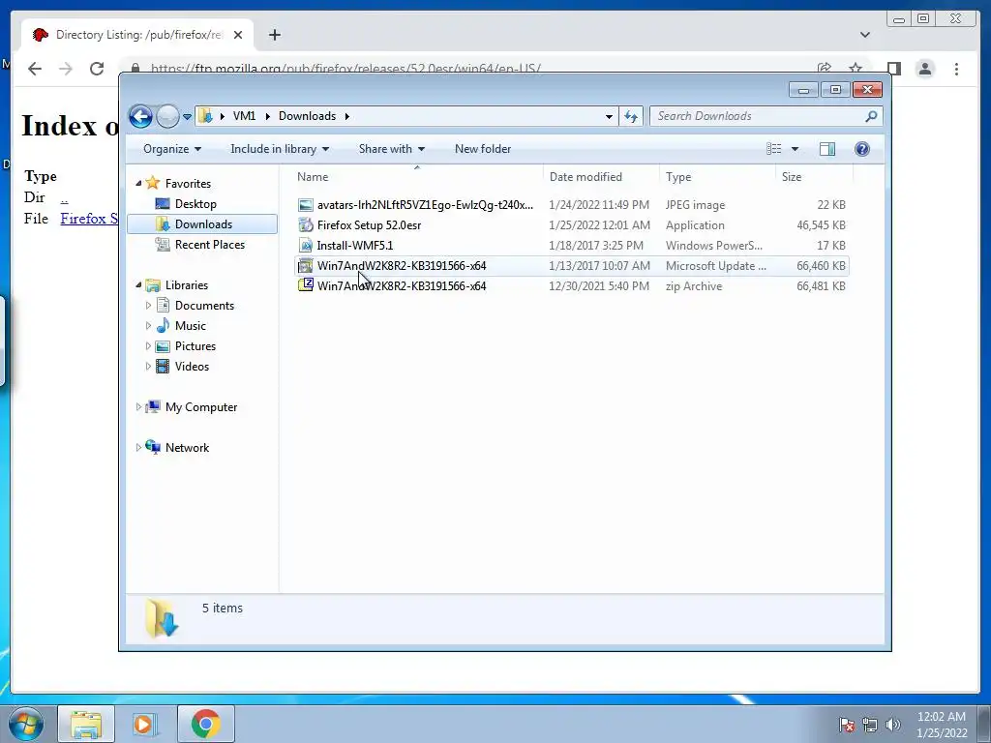Create a New folder

[x=483, y=149]
